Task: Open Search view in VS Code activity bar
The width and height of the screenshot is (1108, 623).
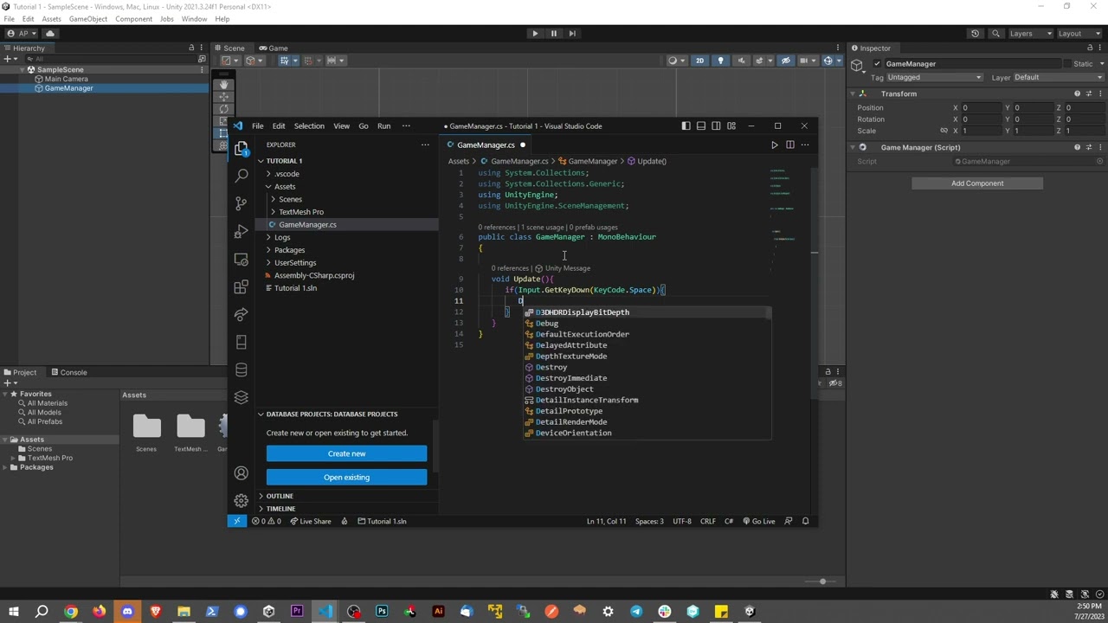Action: [241, 175]
